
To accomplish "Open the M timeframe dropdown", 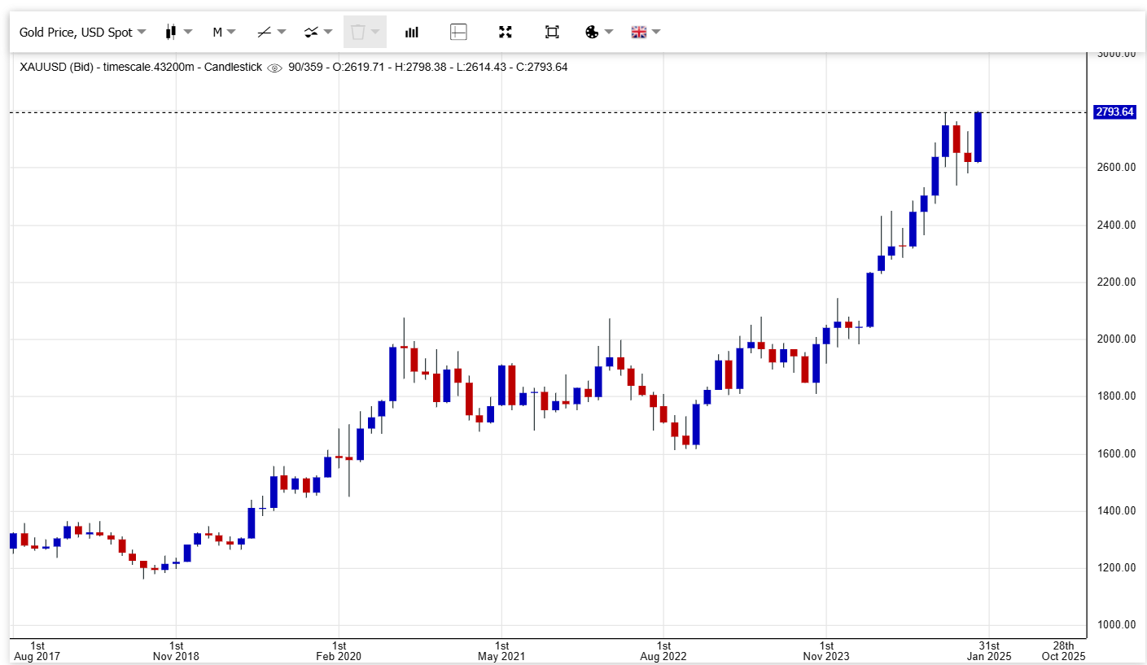I will (x=224, y=33).
